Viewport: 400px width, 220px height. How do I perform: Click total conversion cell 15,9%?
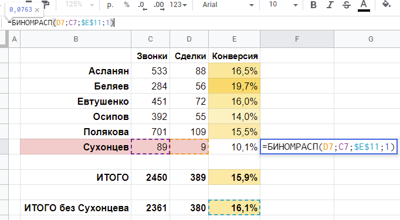234,177
